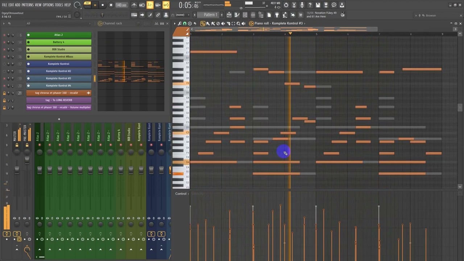Select the Atlas 2 channel button
The width and height of the screenshot is (464, 261).
[x=59, y=35]
